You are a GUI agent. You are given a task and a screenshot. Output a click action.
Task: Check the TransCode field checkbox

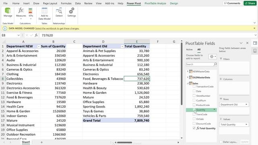coord(194,114)
